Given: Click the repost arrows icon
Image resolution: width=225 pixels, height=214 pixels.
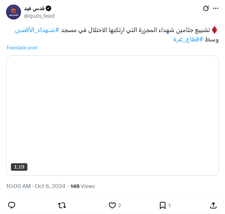Looking at the screenshot, I should click(x=62, y=205).
